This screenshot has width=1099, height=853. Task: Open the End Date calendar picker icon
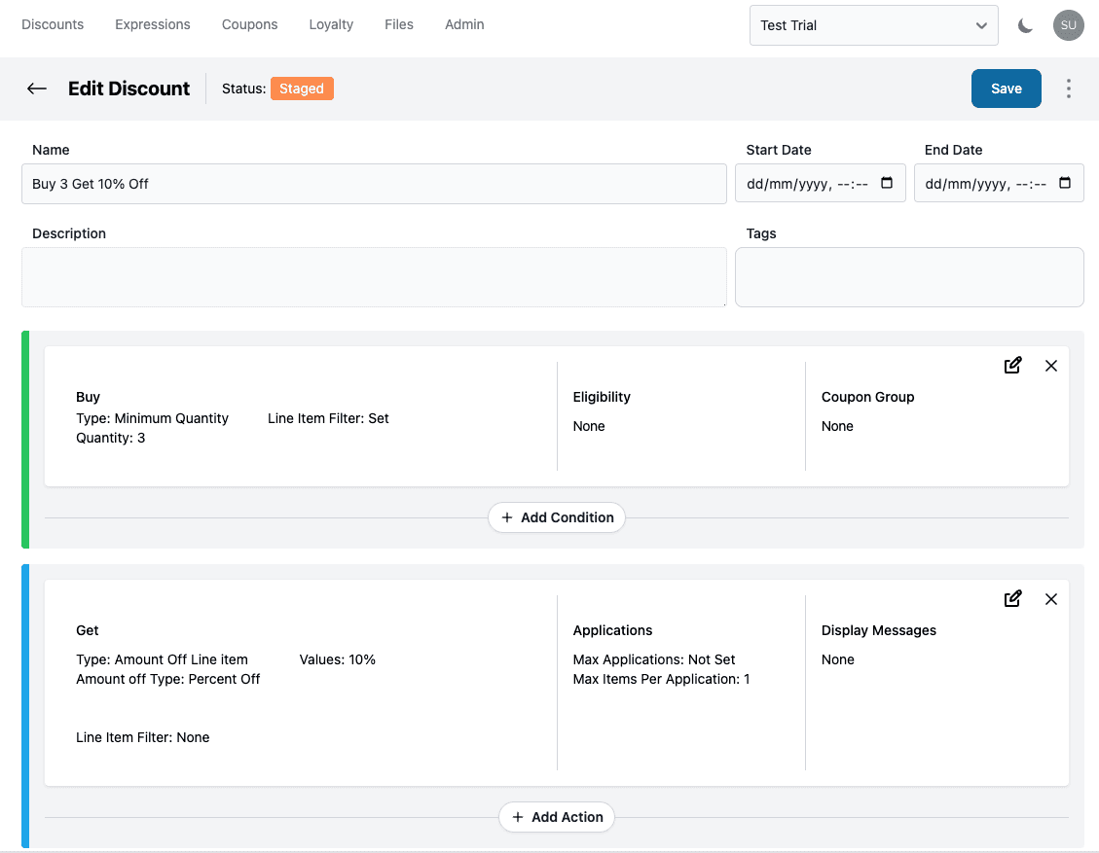(1065, 182)
